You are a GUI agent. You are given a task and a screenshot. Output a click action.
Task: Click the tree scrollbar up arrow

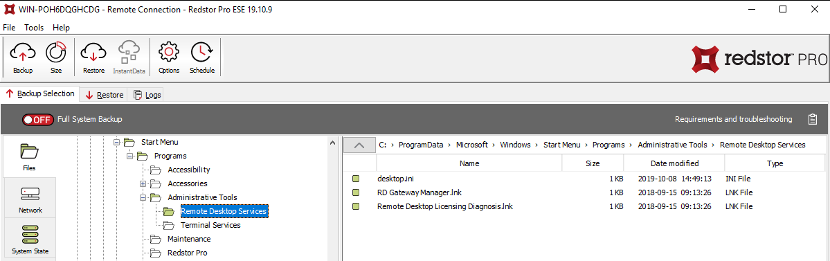tap(332, 143)
